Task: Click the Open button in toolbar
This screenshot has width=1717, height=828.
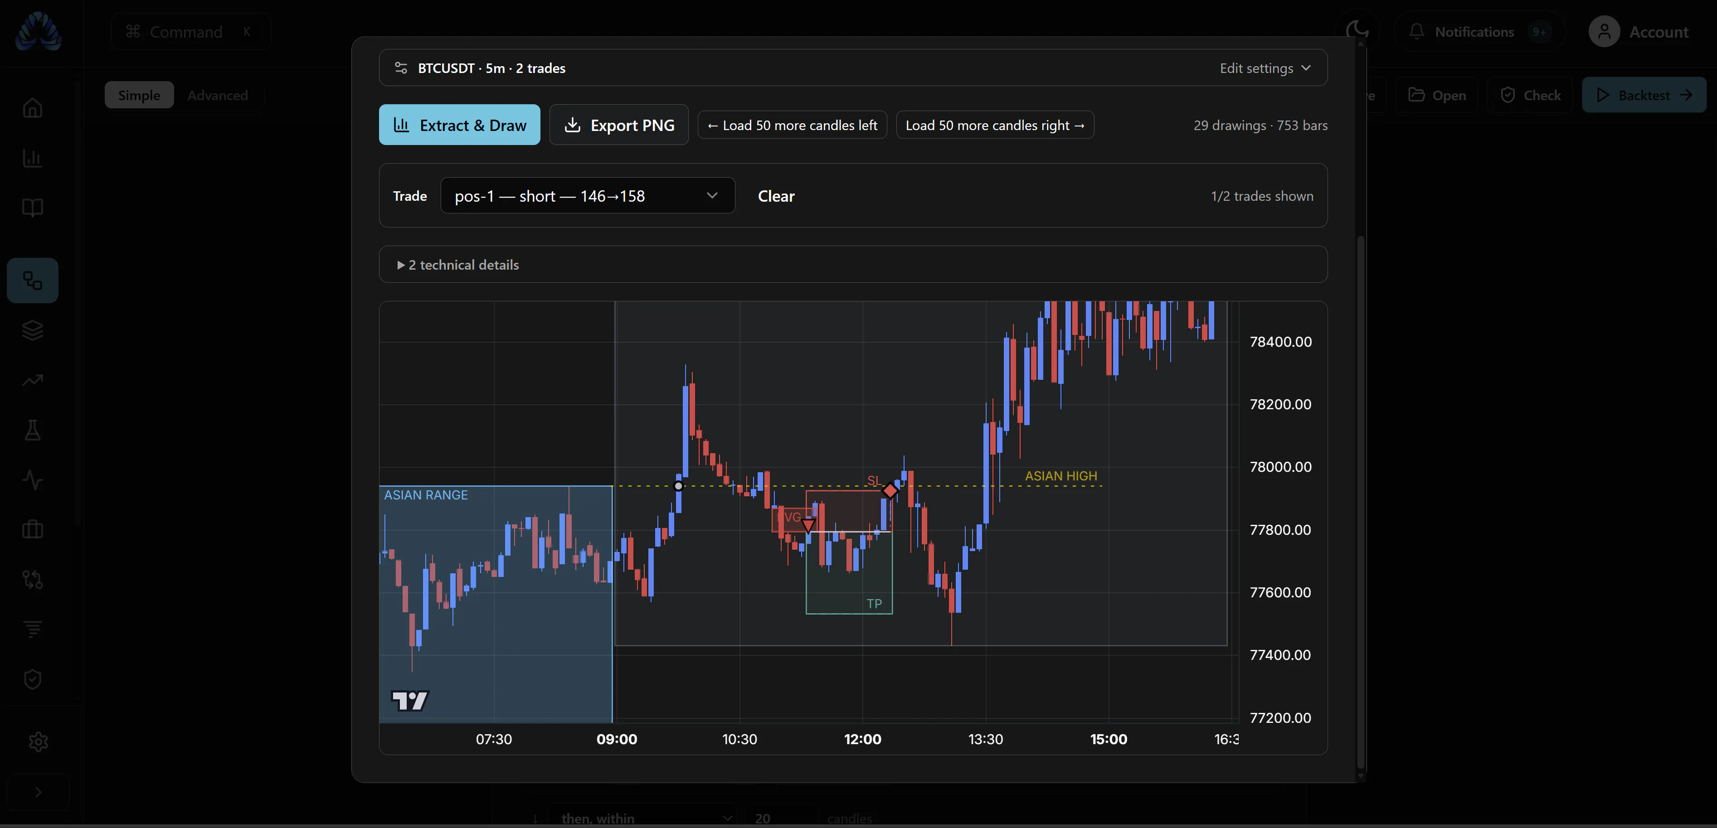Action: [1436, 95]
